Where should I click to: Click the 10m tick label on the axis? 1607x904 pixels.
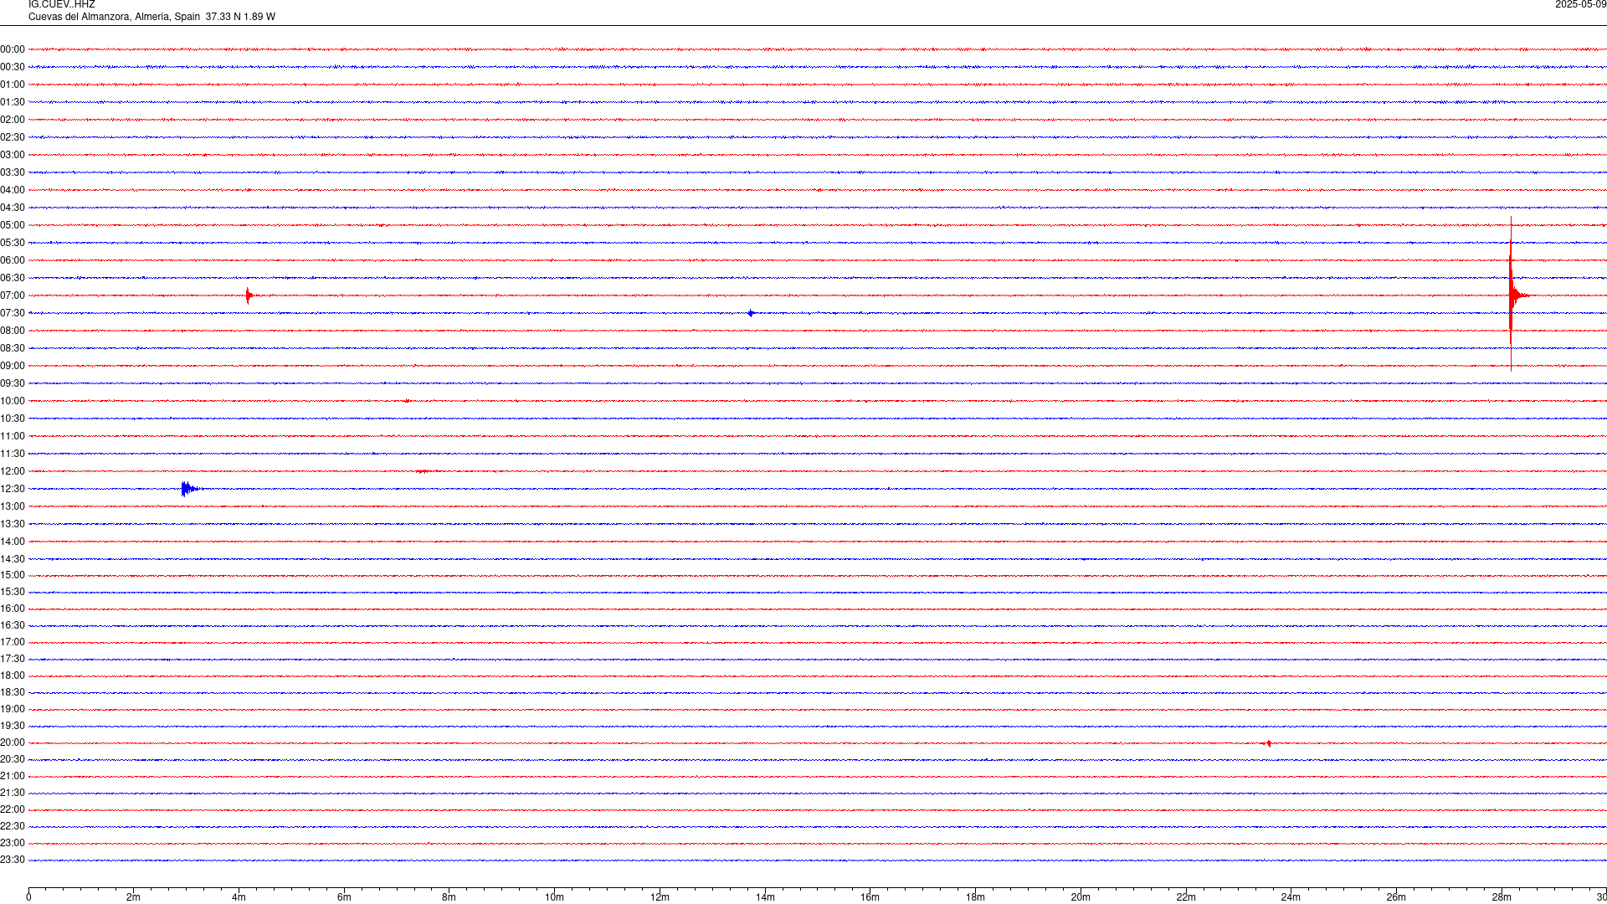(x=554, y=897)
